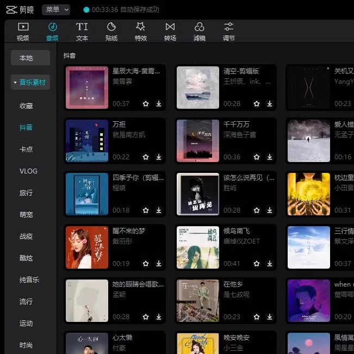The height and width of the screenshot is (354, 354).
Task: Download the song 该怎么说再见
Action: [270, 210]
